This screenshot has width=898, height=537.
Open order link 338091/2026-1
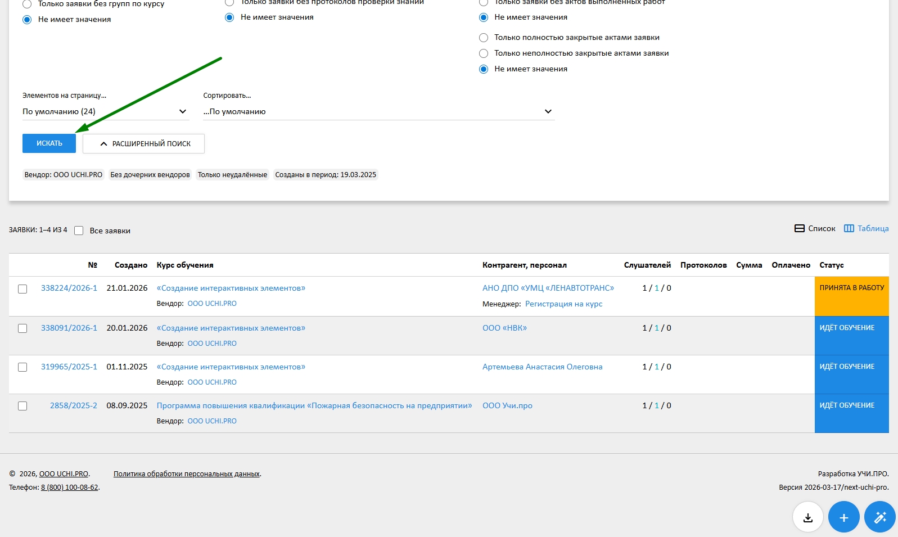tap(69, 328)
